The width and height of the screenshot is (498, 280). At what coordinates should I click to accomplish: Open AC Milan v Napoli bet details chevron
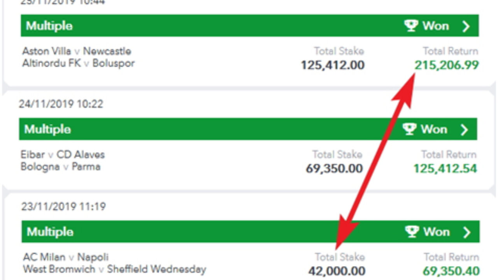click(x=466, y=232)
